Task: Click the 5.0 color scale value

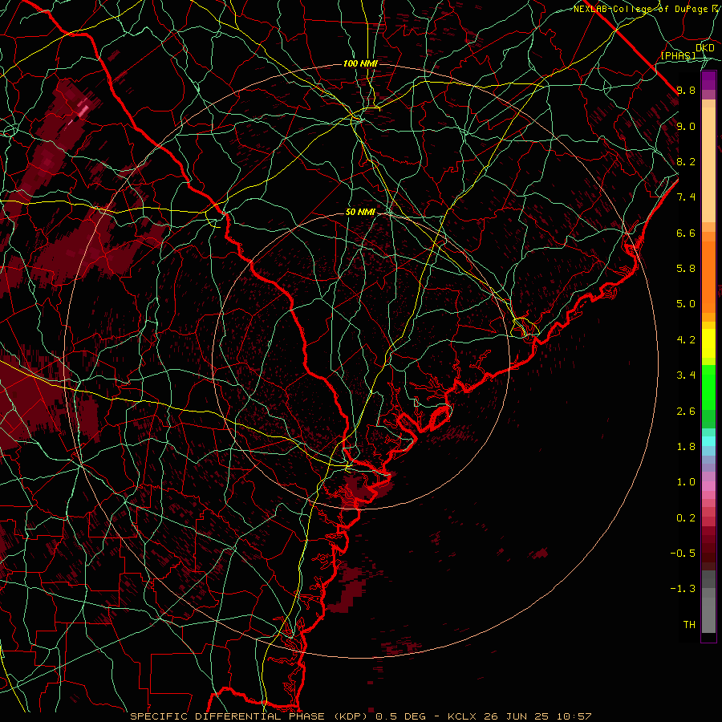Action: (x=686, y=304)
